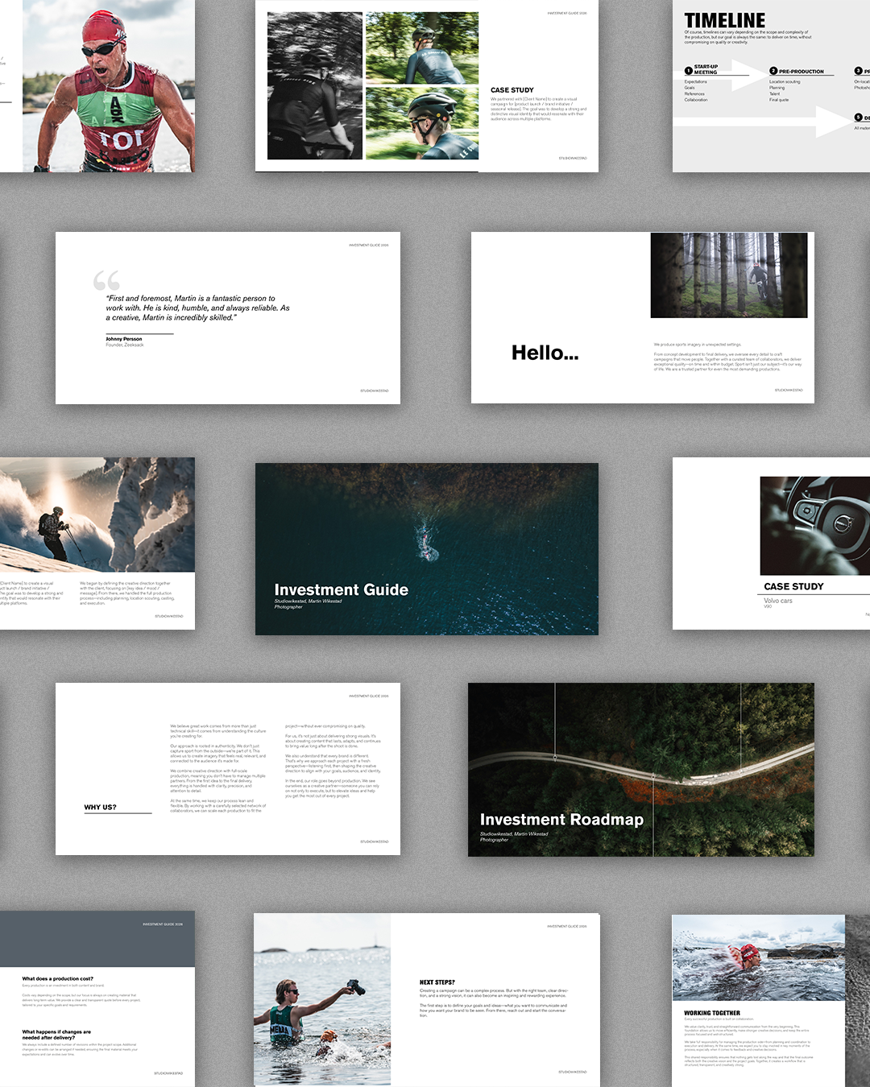Select the close-up cyclist helmet photo
Viewport: 870px width, 1087px height.
422,123
